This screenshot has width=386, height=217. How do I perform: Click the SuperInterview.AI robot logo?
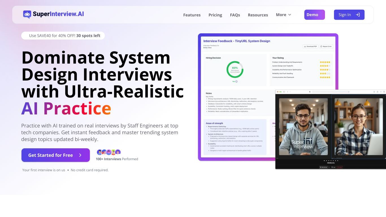[27, 14]
